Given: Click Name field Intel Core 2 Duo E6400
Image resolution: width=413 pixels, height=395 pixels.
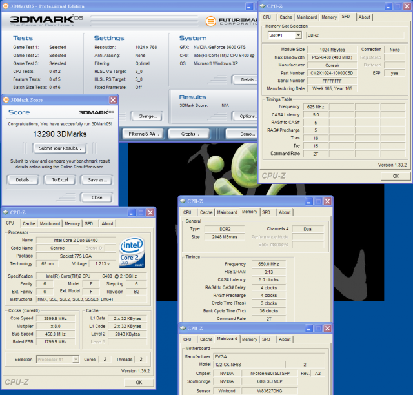Looking at the screenshot, I should pos(76,240).
